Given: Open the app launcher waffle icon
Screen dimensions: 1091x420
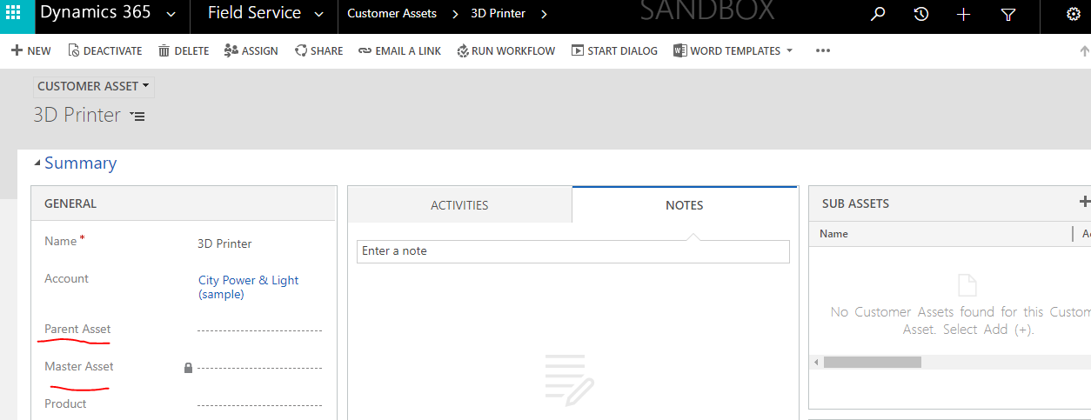Looking at the screenshot, I should [14, 14].
